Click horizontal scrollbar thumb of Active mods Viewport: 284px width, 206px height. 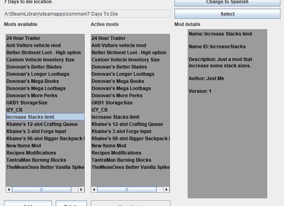(127, 190)
